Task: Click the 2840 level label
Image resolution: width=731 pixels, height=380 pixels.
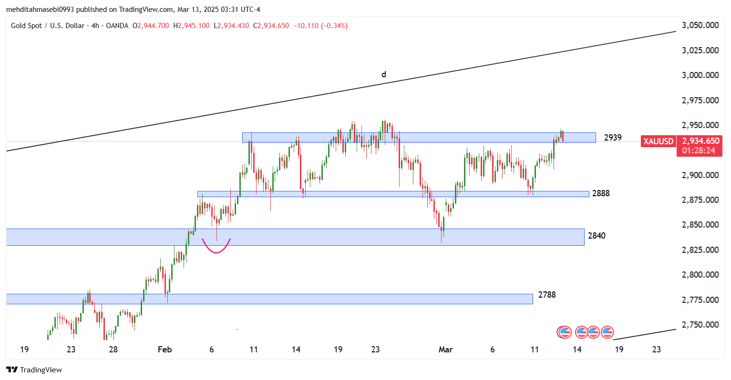Action: click(597, 236)
